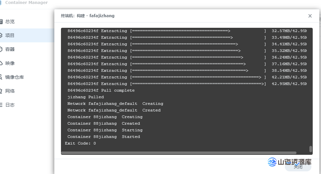Select the 容器 menu label
Image resolution: width=321 pixels, height=174 pixels.
pos(10,49)
